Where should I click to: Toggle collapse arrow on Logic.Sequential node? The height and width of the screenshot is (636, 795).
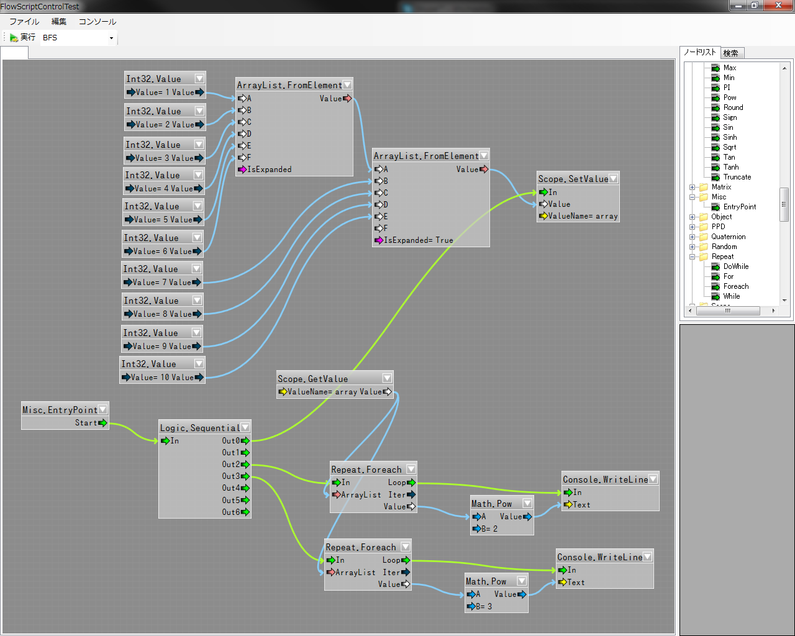click(245, 427)
